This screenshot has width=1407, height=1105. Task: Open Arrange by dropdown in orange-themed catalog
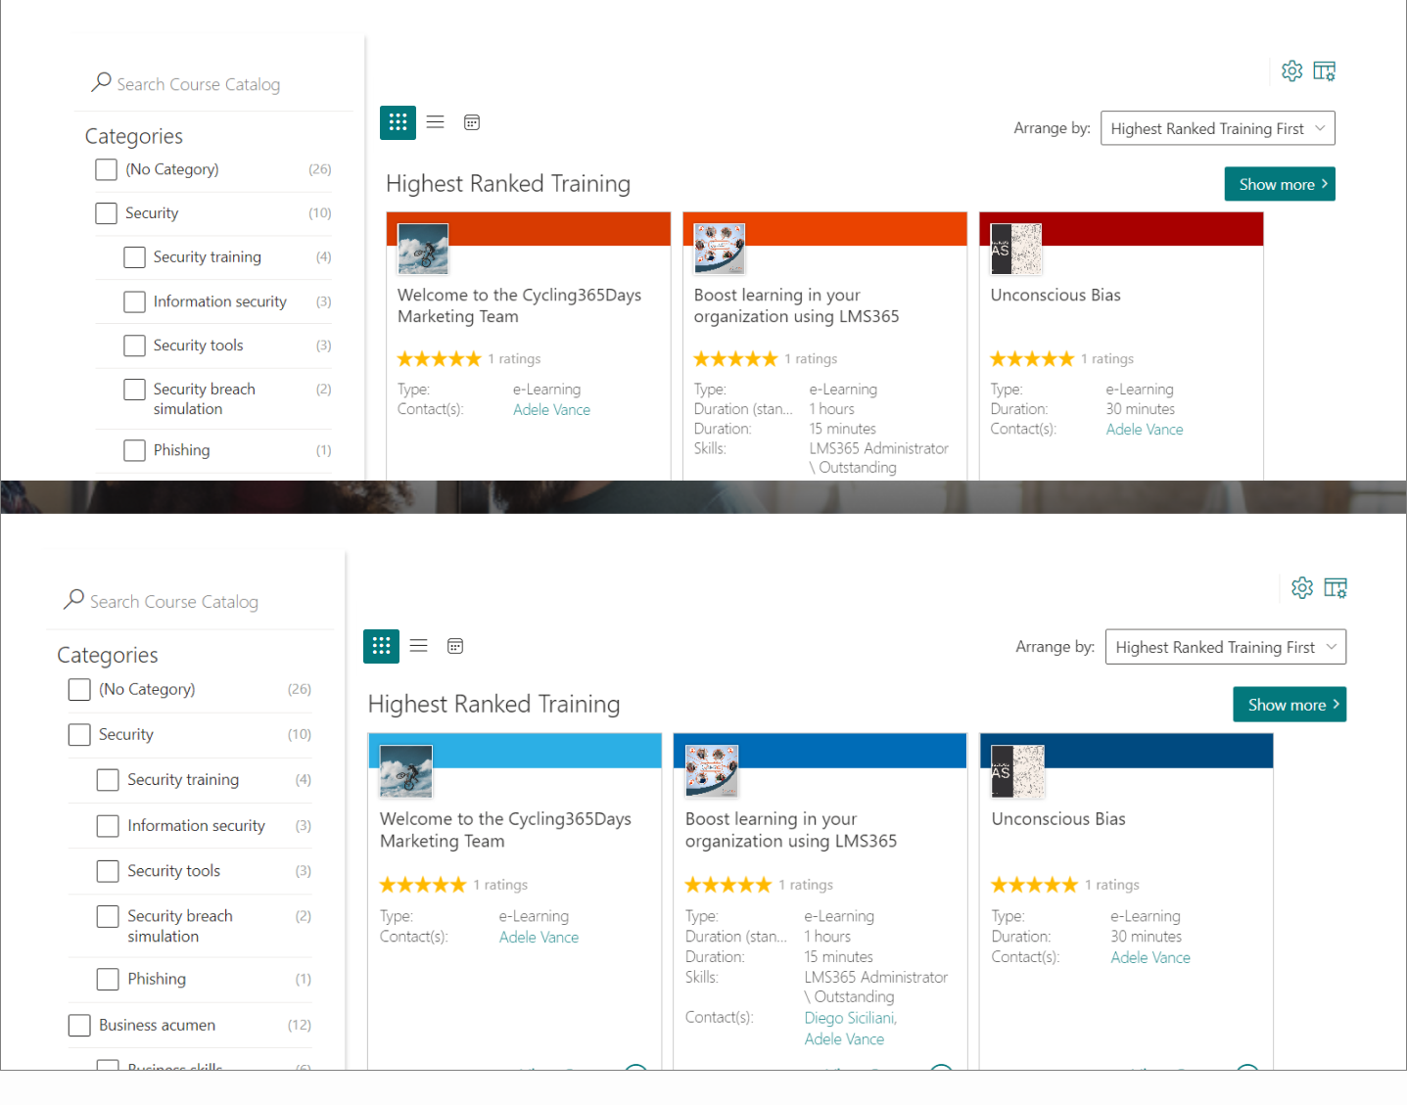tap(1217, 128)
